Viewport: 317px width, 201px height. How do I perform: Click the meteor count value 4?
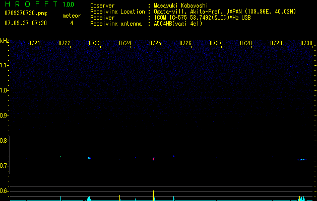72,23
